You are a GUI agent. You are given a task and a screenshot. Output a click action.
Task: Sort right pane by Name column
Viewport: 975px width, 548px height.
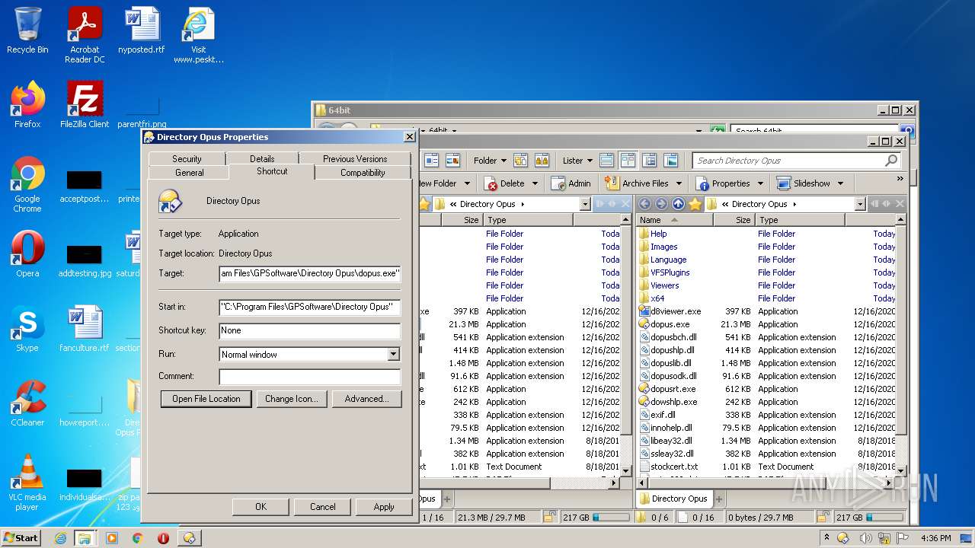tap(674, 220)
